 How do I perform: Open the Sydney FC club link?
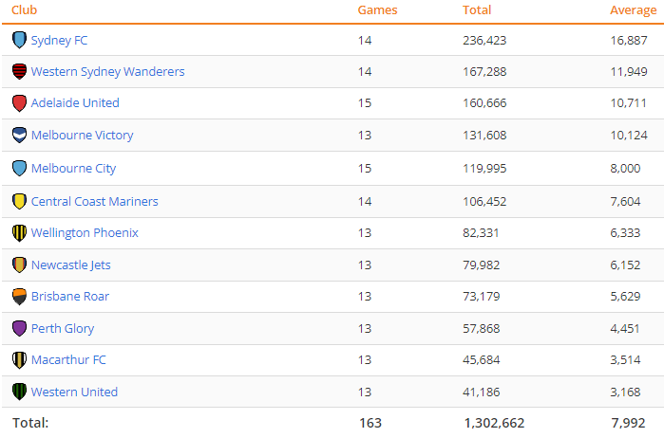[x=59, y=41]
